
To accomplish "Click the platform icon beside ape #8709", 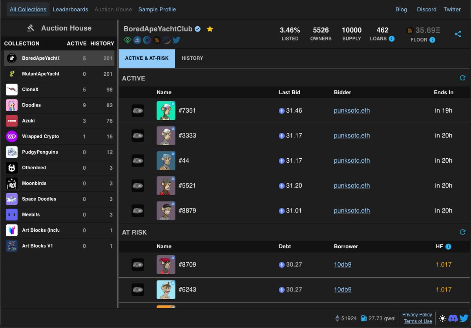I will (x=138, y=265).
